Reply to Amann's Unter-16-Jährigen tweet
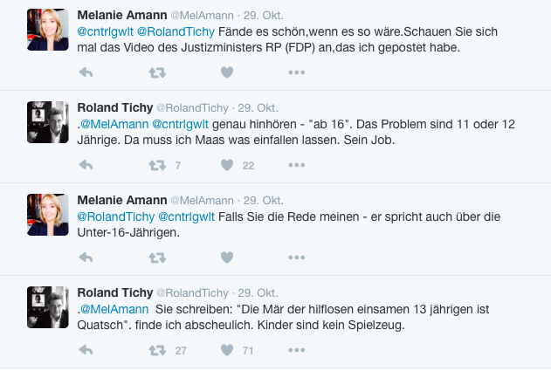551x371 pixels. pyautogui.click(x=86, y=258)
